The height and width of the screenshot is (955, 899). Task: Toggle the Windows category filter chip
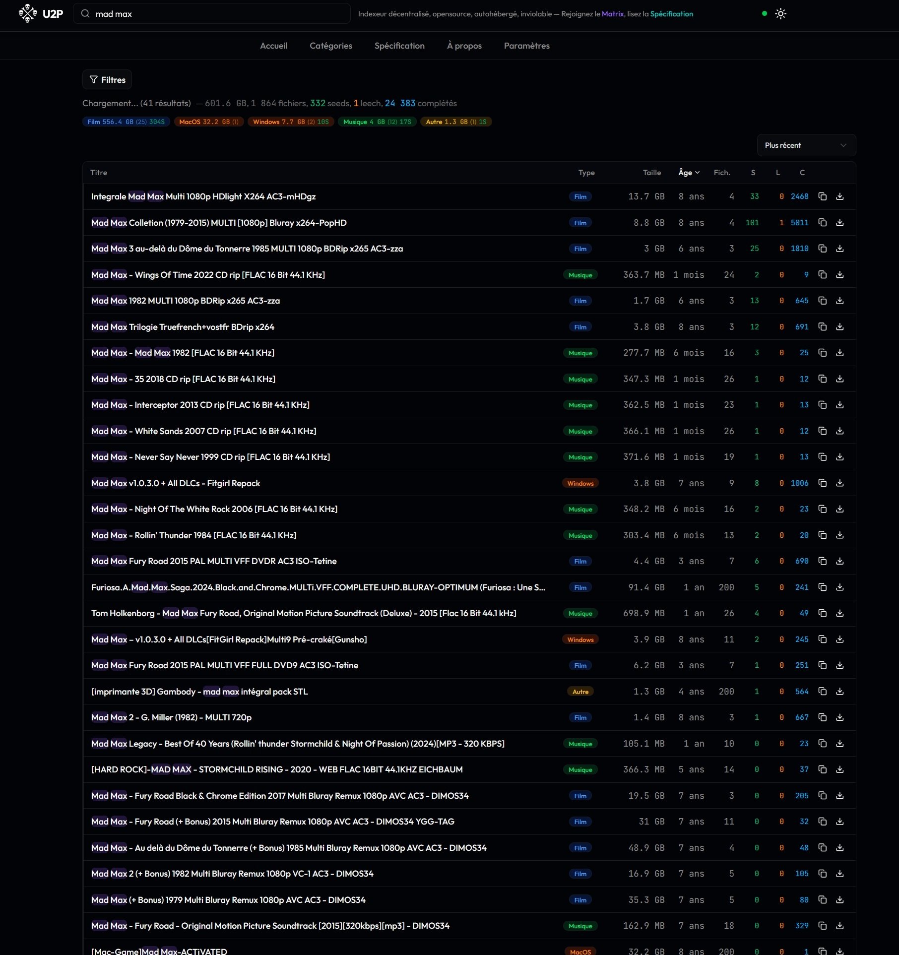(290, 122)
